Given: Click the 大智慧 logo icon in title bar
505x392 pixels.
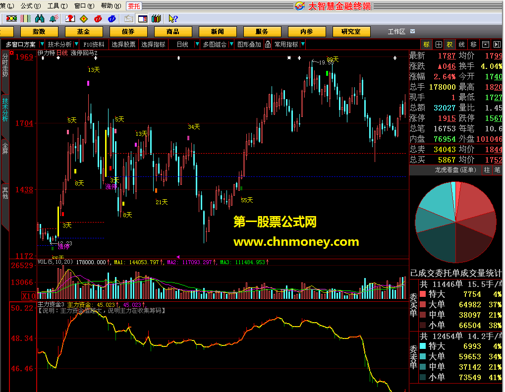Looking at the screenshot, I should pyautogui.click(x=300, y=6).
